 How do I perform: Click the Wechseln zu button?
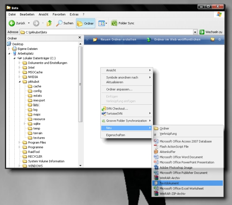point(211,32)
